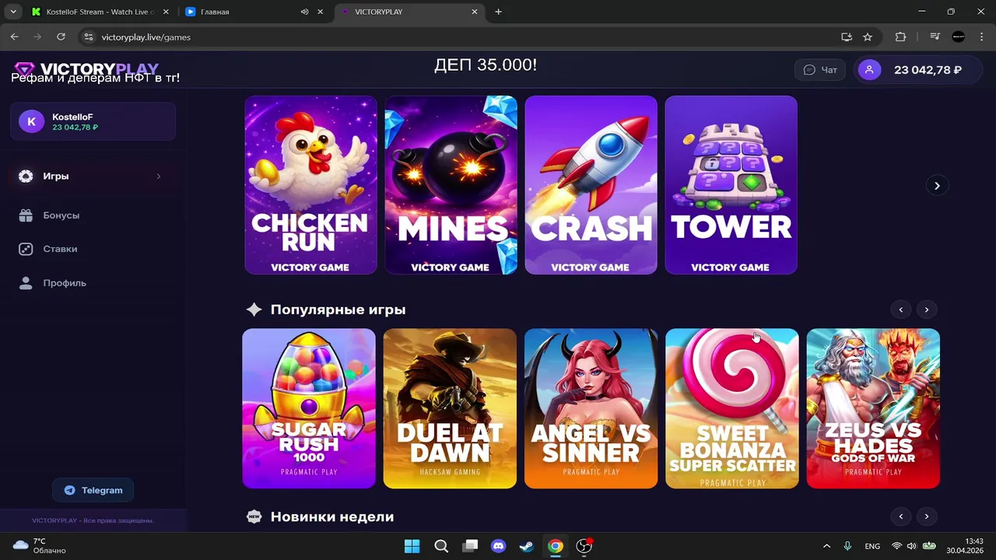This screenshot has width=996, height=560.
Task: Open Chrome from taskbar
Action: [555, 546]
